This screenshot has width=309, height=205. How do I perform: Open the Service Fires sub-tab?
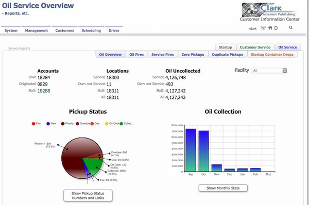click(163, 55)
